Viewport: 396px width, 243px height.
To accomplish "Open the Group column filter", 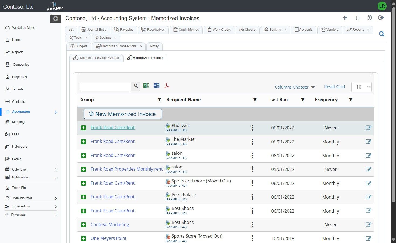I will pos(159,100).
